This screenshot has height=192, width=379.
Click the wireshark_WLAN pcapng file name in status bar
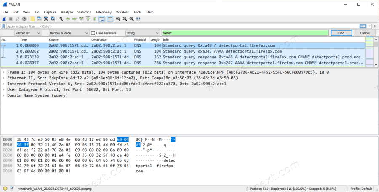point(55,189)
